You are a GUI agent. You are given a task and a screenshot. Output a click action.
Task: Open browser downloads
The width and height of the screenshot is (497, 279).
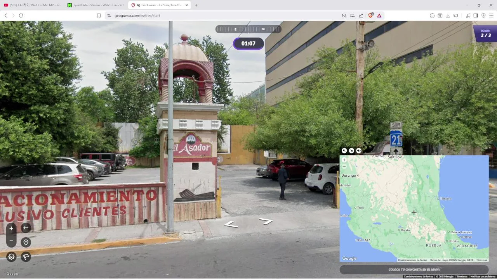448,15
